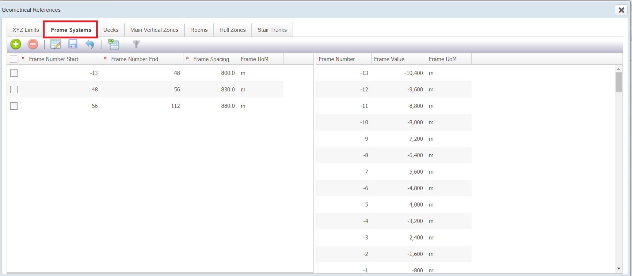Screen dimensions: 632x276
Task: Select the 880.0 frame spacing cell
Action: (x=210, y=106)
